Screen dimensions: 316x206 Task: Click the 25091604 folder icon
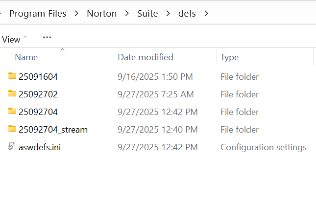point(12,76)
